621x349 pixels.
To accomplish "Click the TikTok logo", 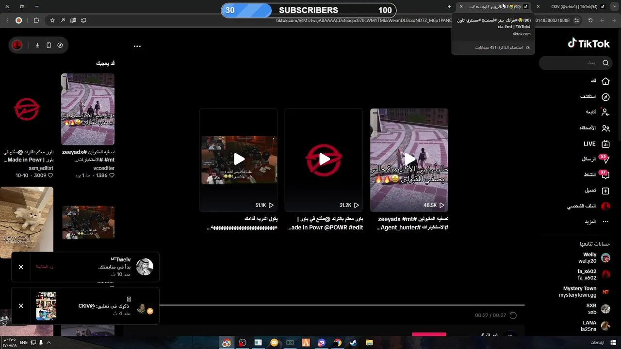I will (x=588, y=44).
